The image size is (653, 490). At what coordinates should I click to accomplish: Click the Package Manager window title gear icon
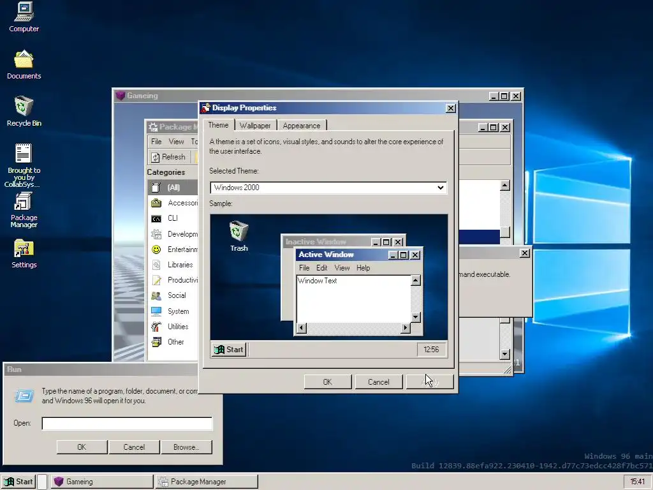(153, 127)
